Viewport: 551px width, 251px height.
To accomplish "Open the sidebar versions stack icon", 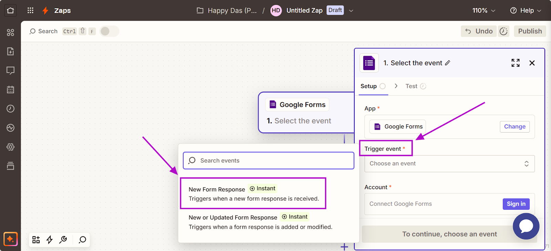I will click(10, 166).
